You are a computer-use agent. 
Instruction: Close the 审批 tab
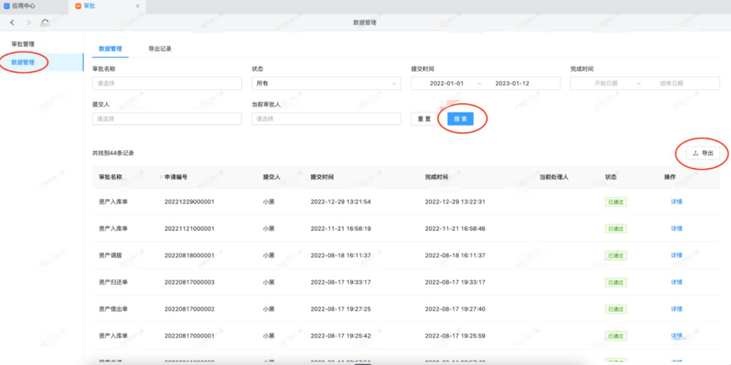tap(138, 6)
